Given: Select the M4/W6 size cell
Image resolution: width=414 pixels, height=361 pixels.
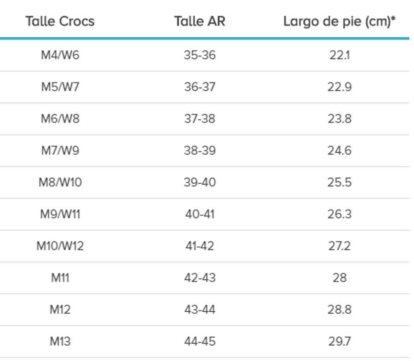Looking at the screenshot, I should click(x=60, y=55).
